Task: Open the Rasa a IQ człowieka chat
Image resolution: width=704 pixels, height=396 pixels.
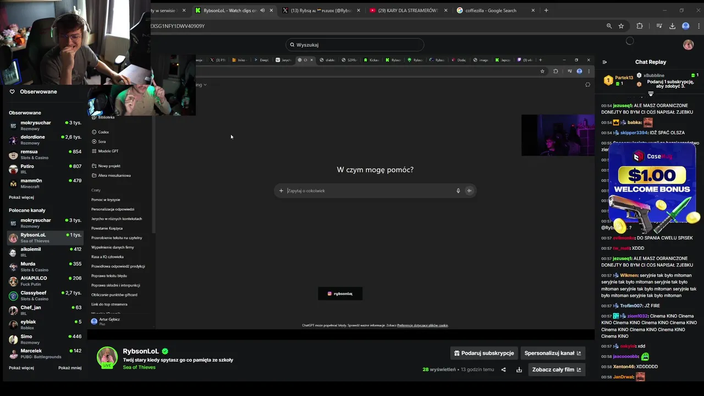Action: click(107, 257)
